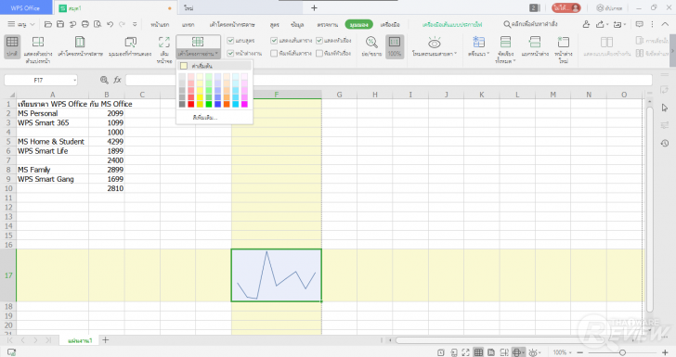The image size is (676, 357).
Task: Open the Insert ribbon tab
Action: [188, 24]
